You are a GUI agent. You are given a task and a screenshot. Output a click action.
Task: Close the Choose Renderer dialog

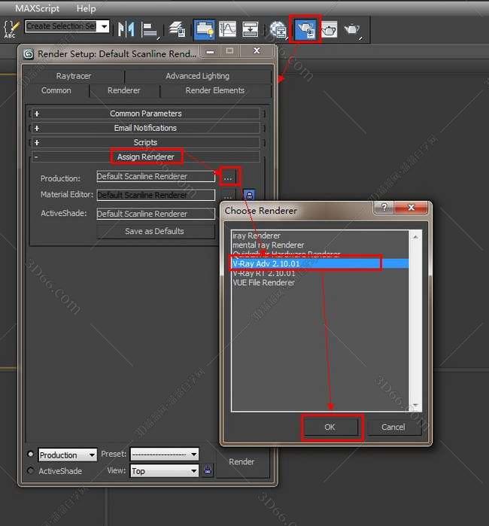412,207
